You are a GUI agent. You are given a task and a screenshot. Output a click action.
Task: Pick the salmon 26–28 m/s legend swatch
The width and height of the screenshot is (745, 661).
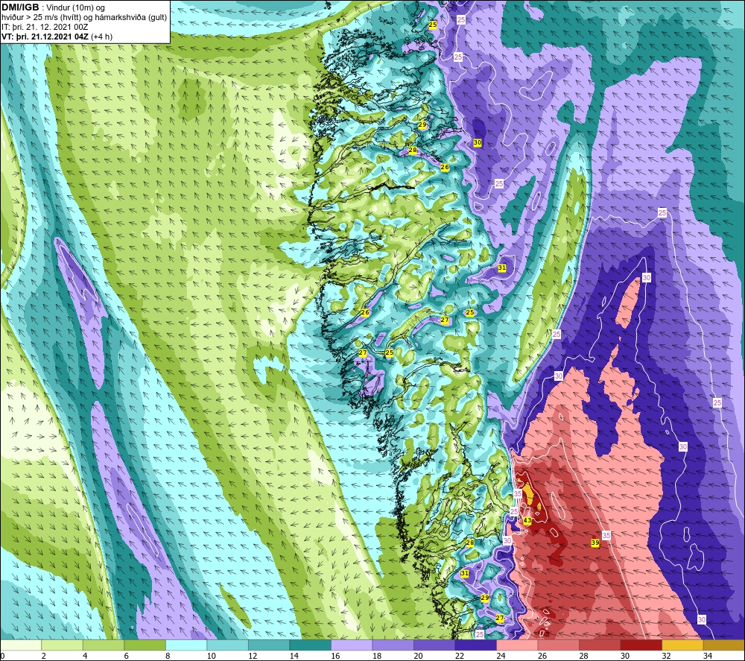(558, 645)
